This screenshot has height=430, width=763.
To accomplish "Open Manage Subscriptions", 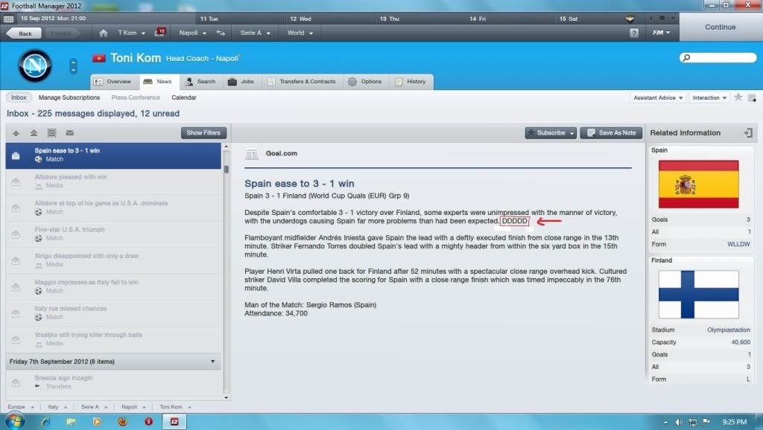I will pyautogui.click(x=69, y=97).
